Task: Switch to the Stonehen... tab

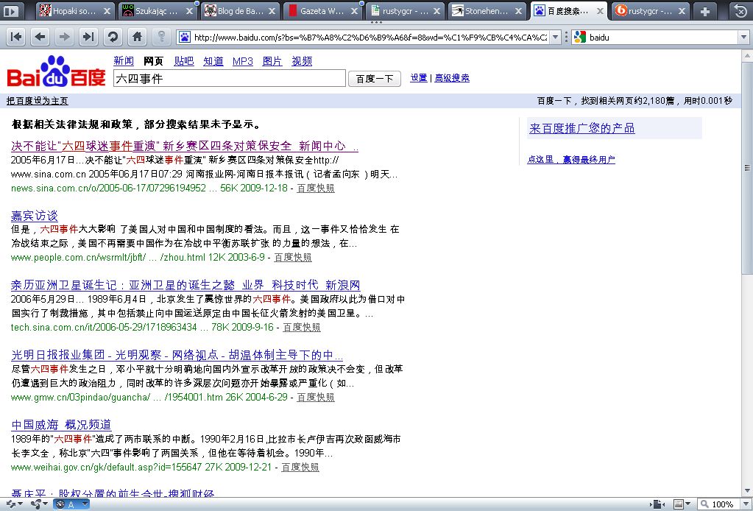Action: coord(487,11)
